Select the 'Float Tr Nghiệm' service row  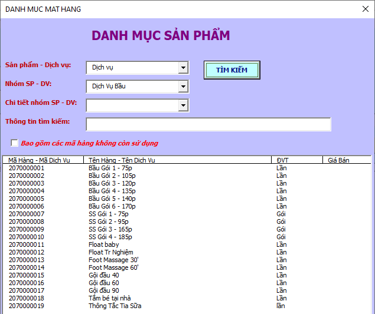[x=187, y=252]
